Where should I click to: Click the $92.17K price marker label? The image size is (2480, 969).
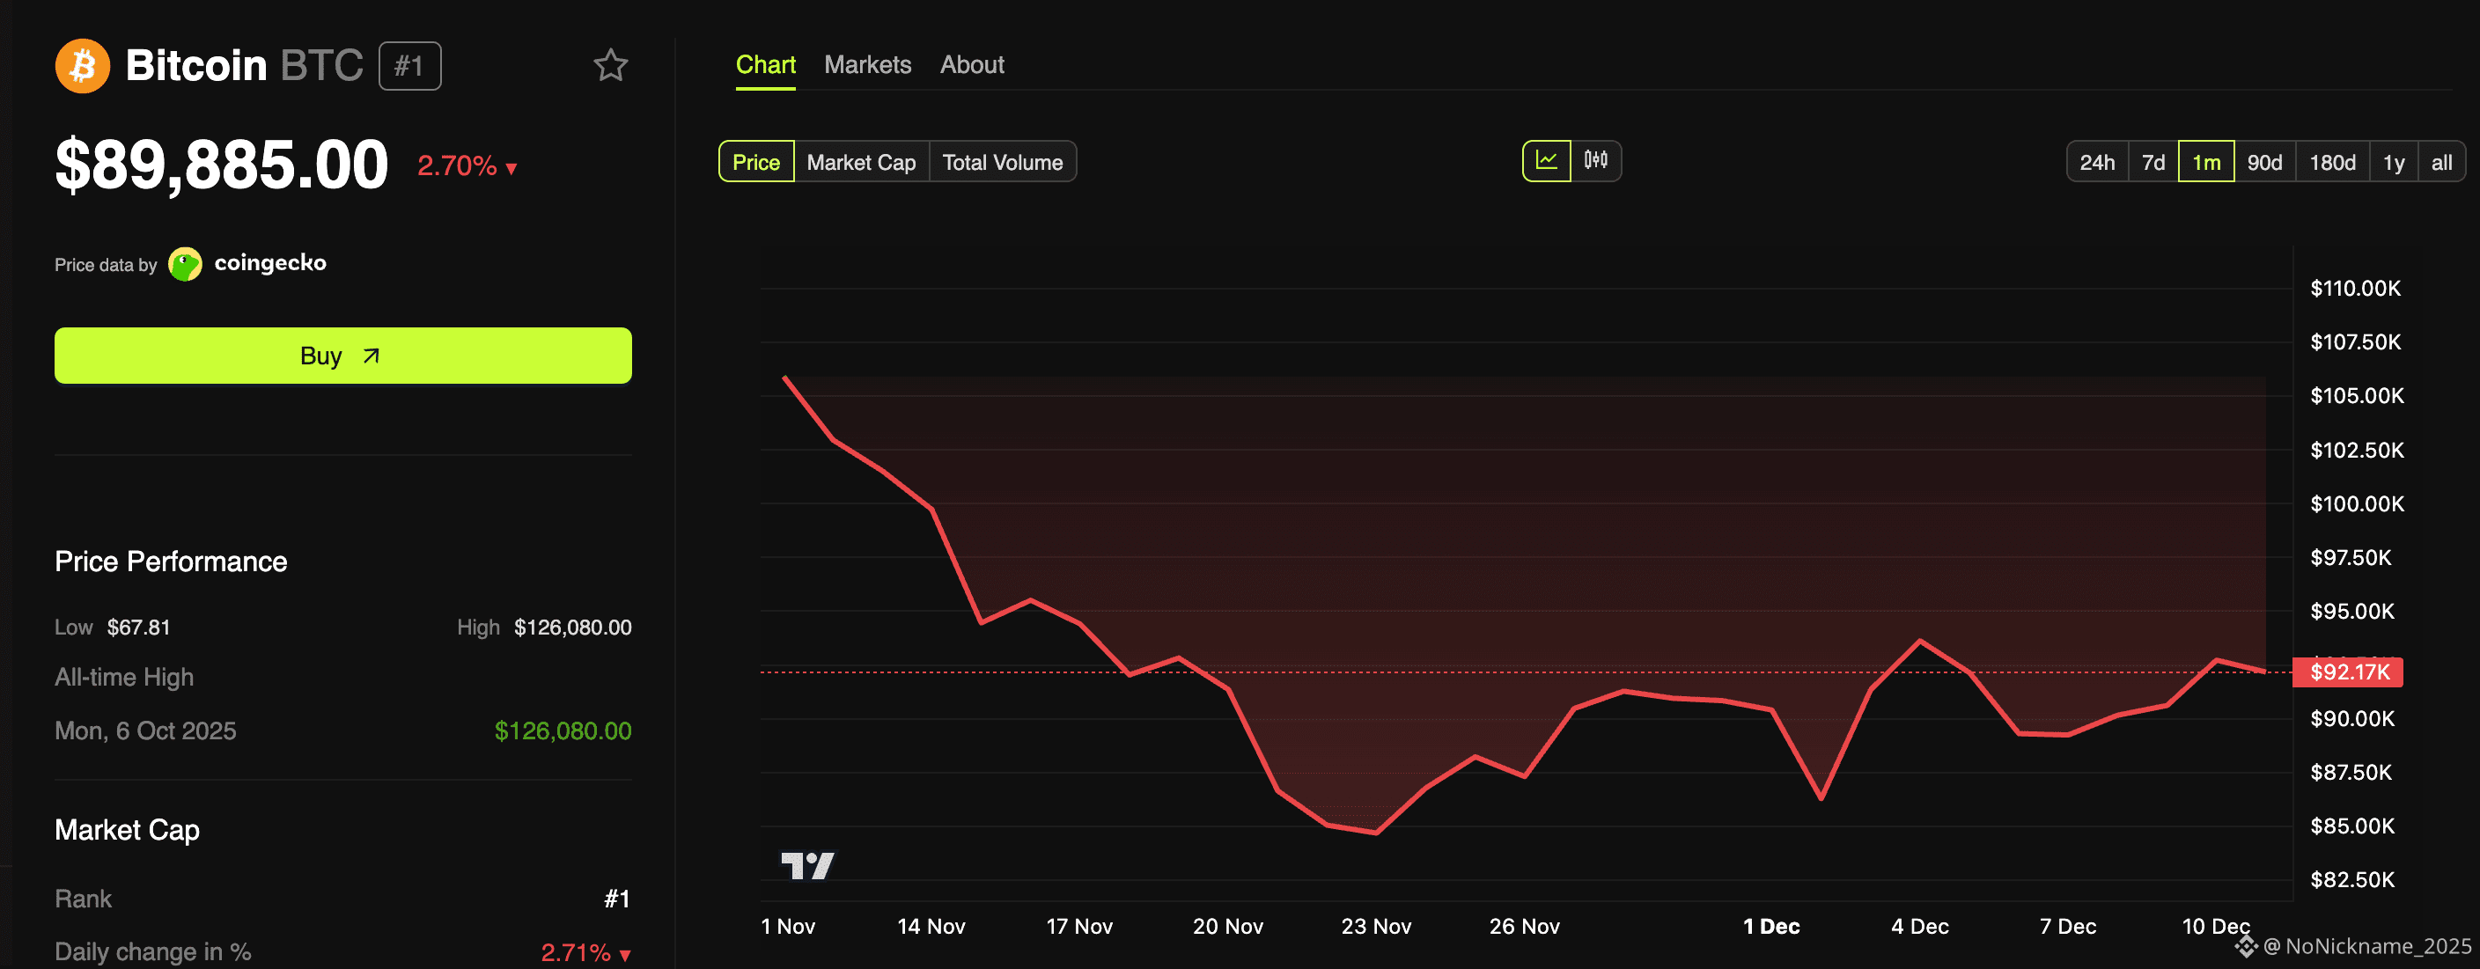point(2348,672)
